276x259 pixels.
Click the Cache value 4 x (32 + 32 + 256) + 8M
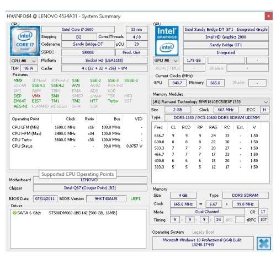pyautogui.click(x=104, y=68)
